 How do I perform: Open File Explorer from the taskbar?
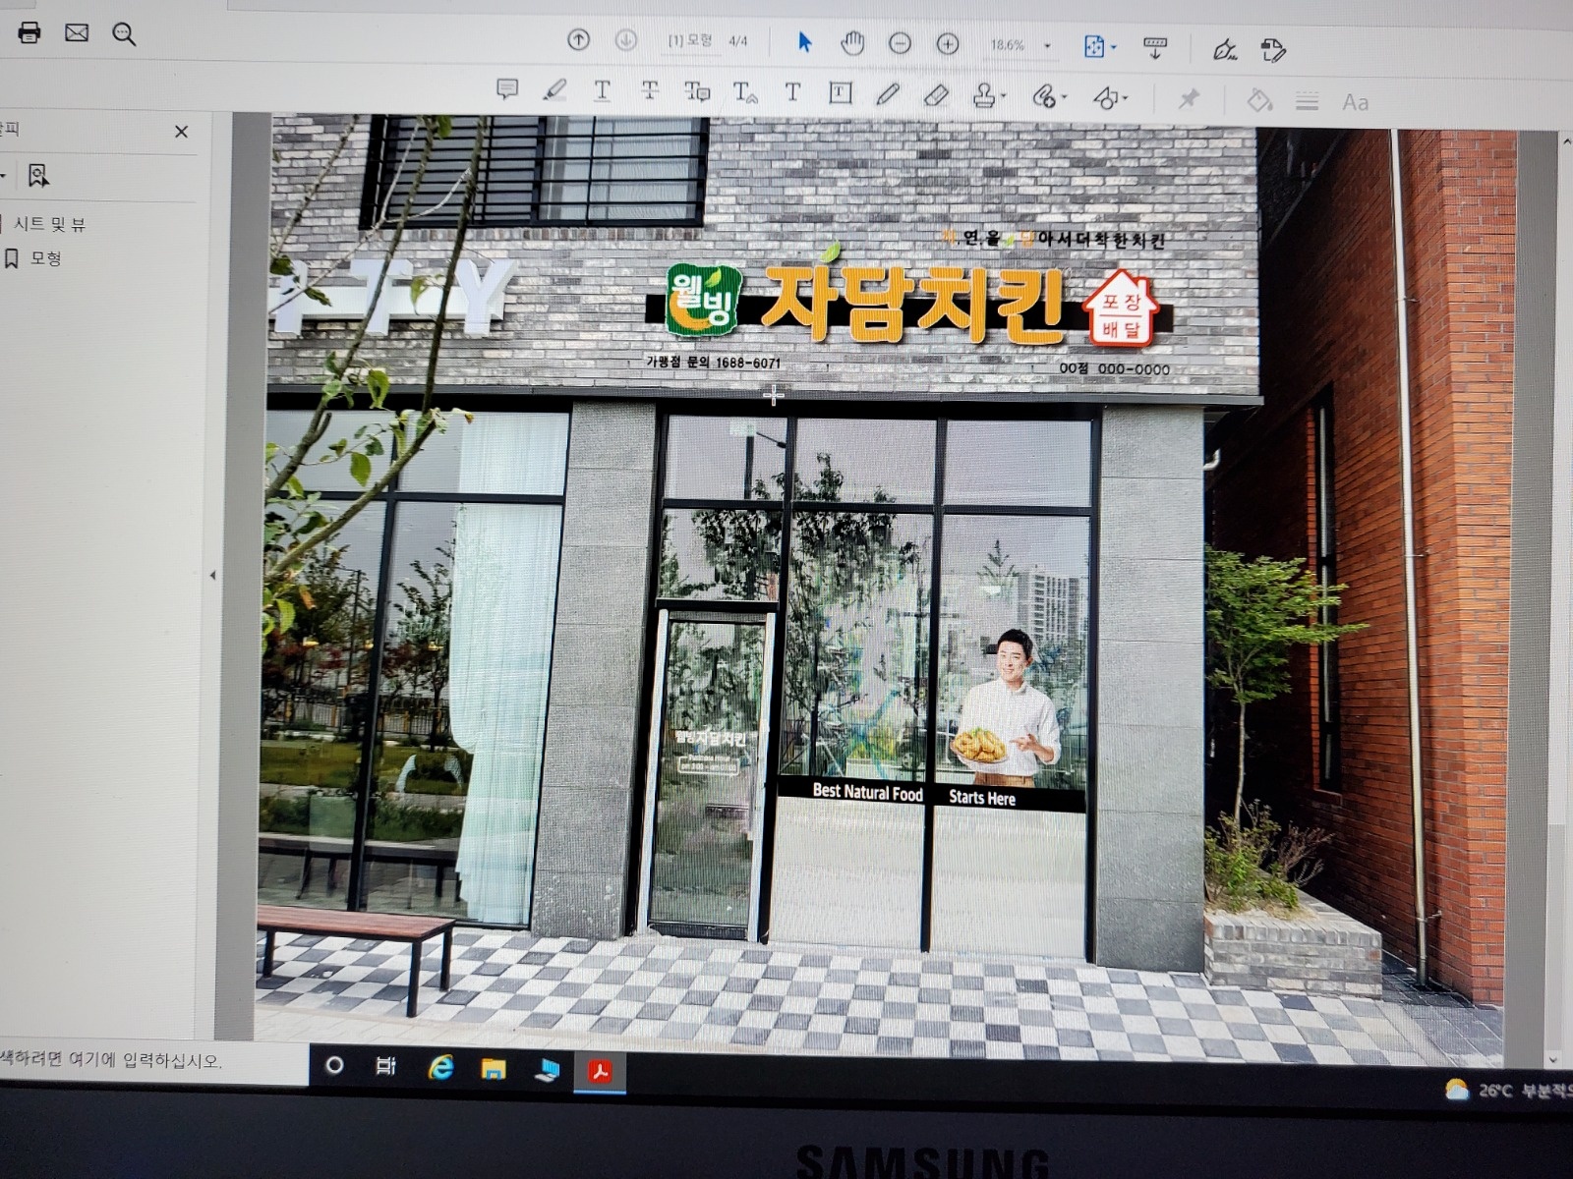(x=494, y=1069)
